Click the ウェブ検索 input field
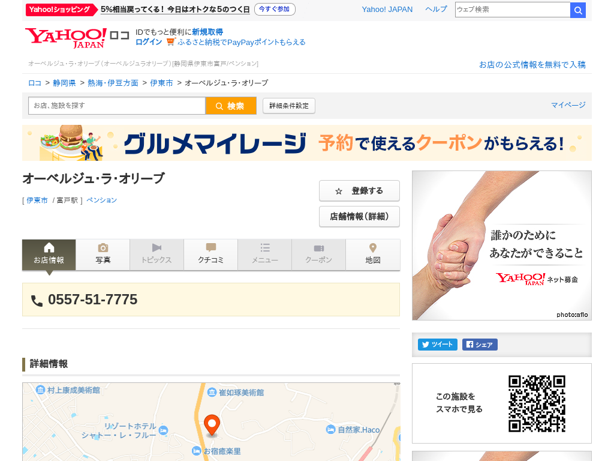 (x=513, y=10)
